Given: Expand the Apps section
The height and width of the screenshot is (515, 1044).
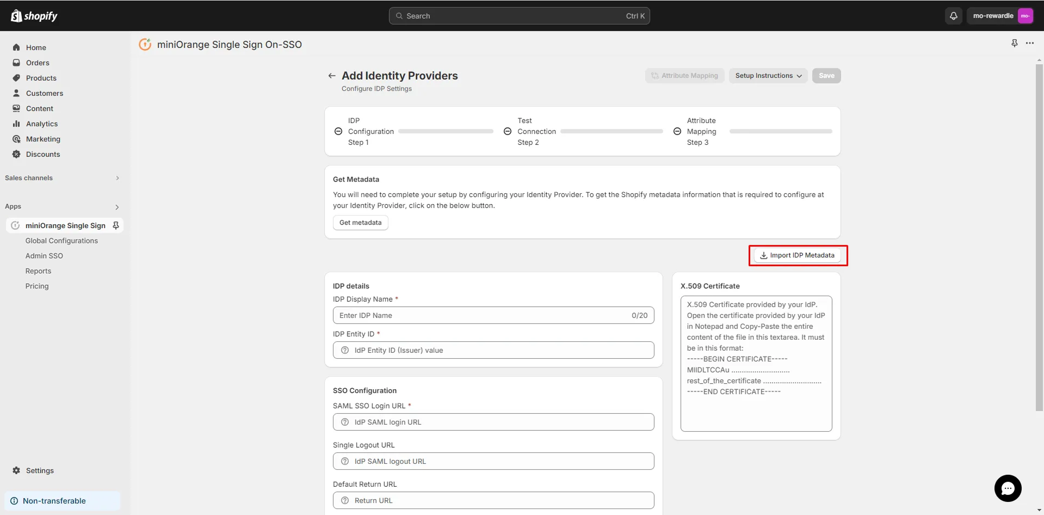Looking at the screenshot, I should click(116, 207).
